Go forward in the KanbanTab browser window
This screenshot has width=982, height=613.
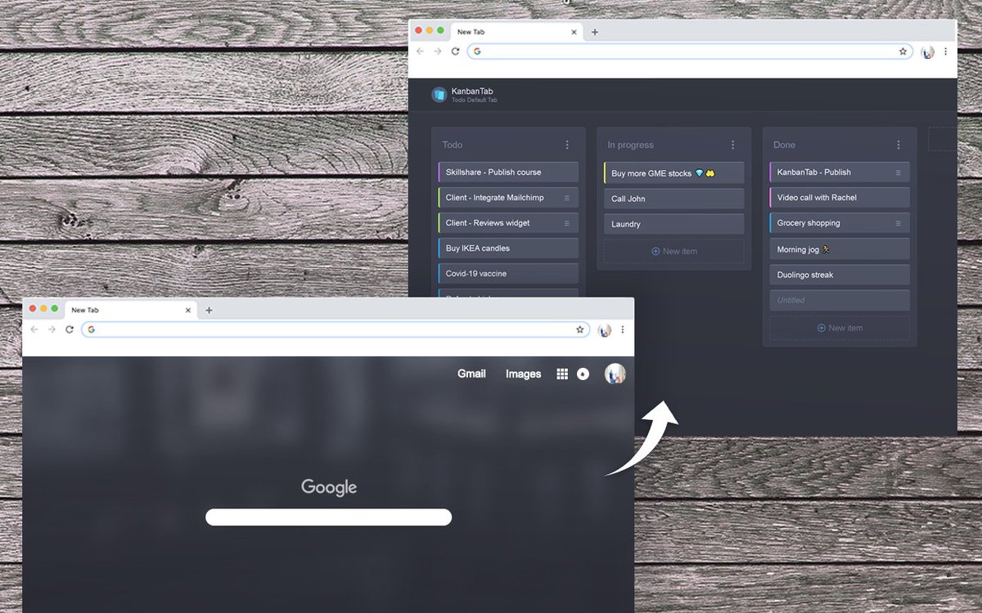pos(438,51)
